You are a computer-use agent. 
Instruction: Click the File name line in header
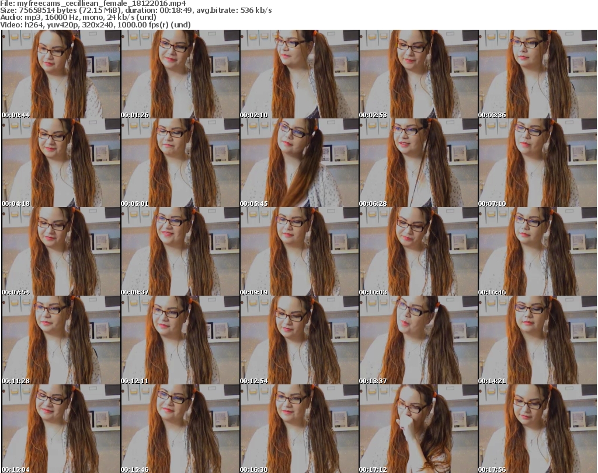[x=93, y=3]
